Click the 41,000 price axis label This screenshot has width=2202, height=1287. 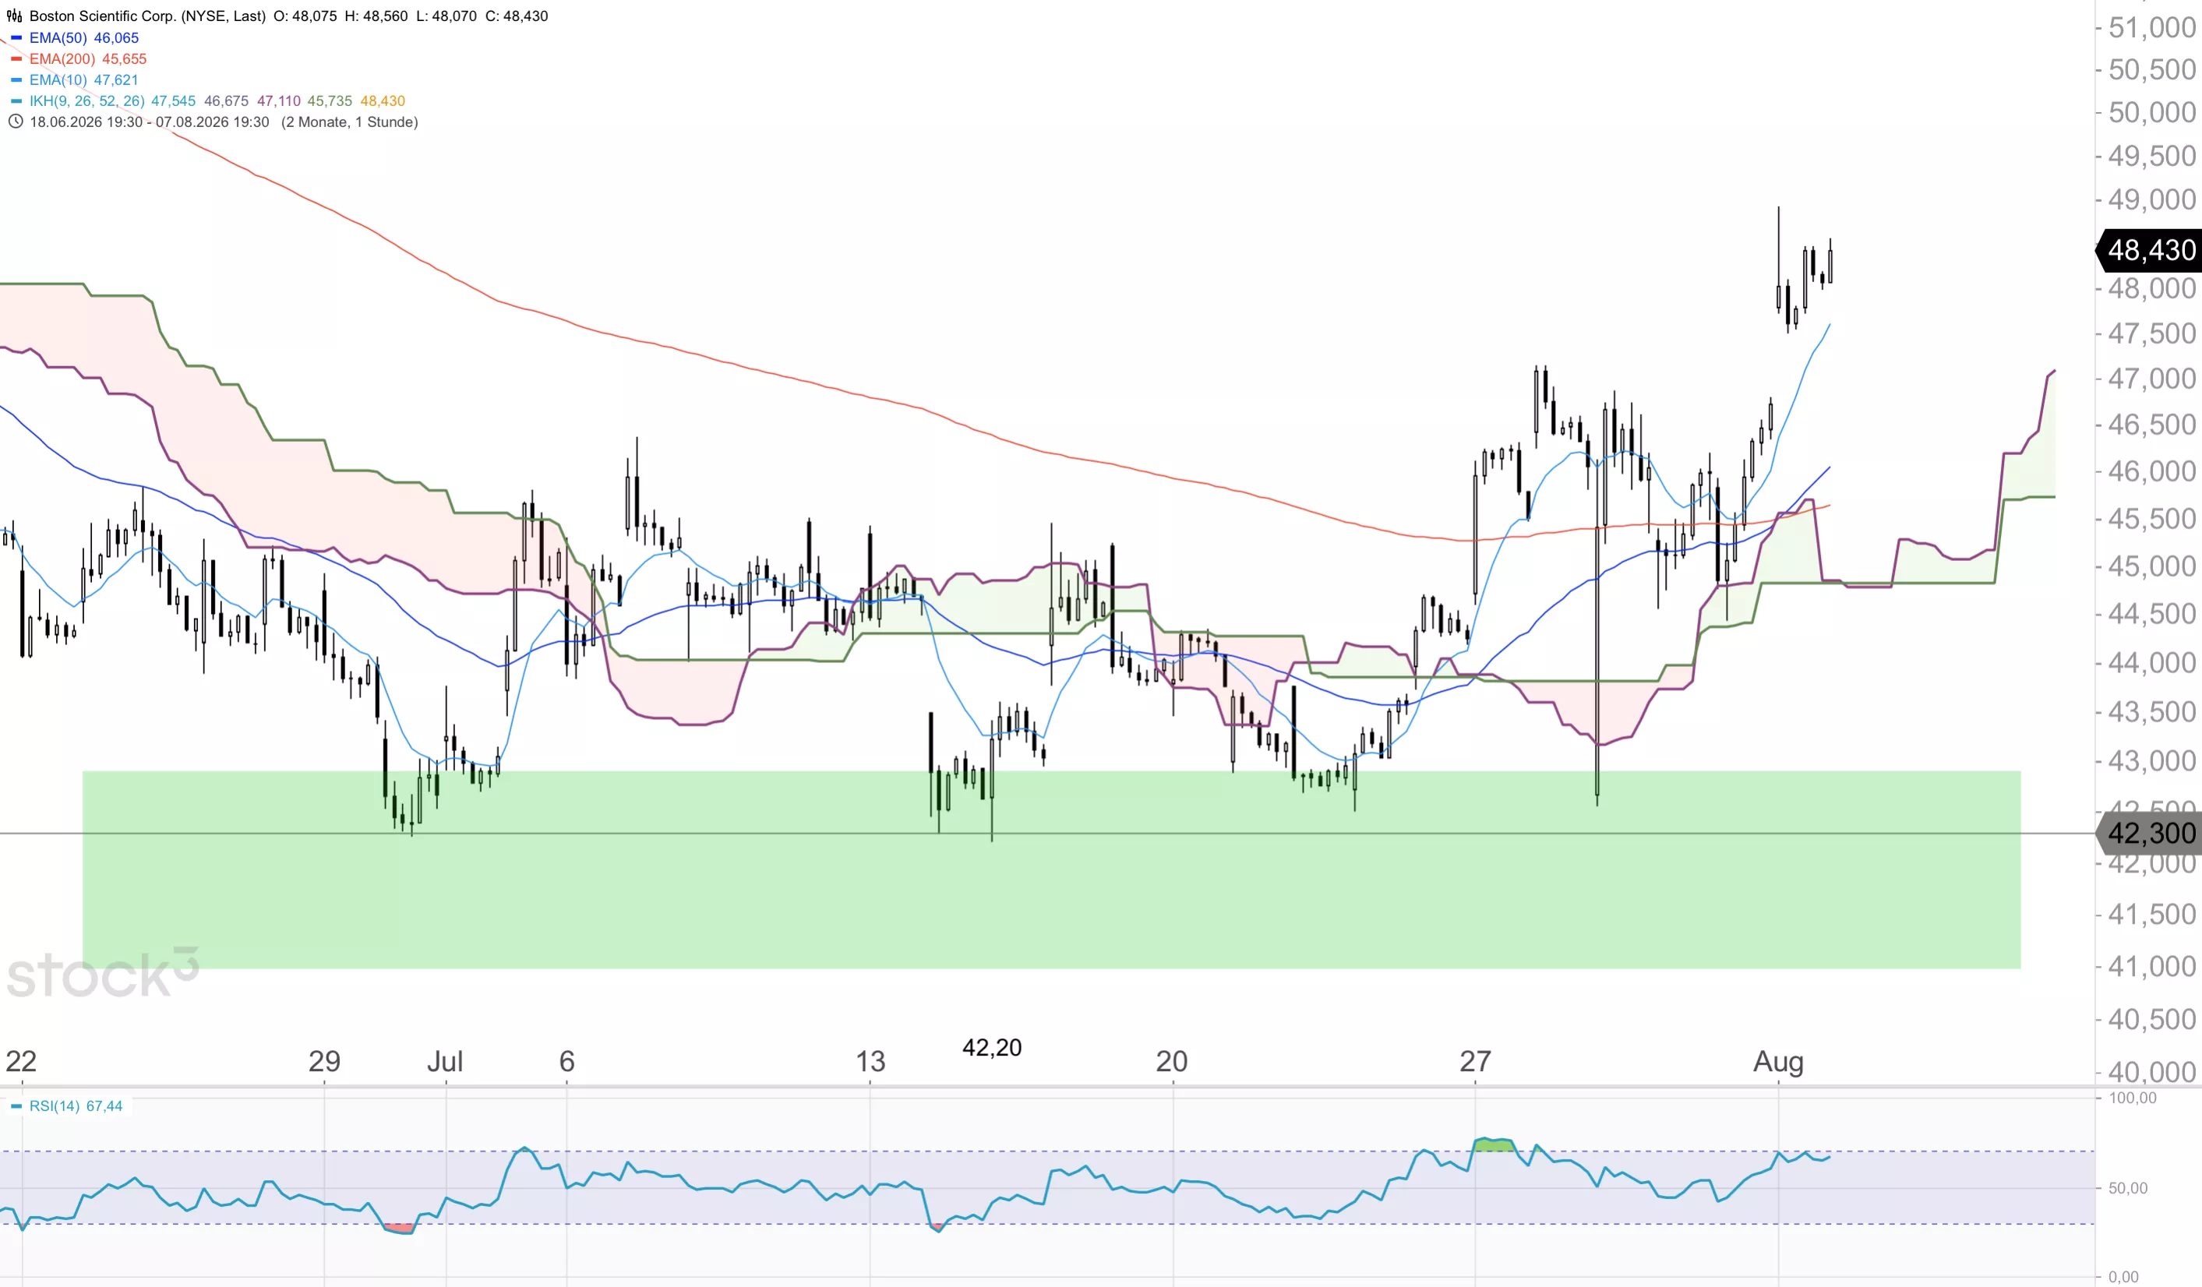[2151, 966]
